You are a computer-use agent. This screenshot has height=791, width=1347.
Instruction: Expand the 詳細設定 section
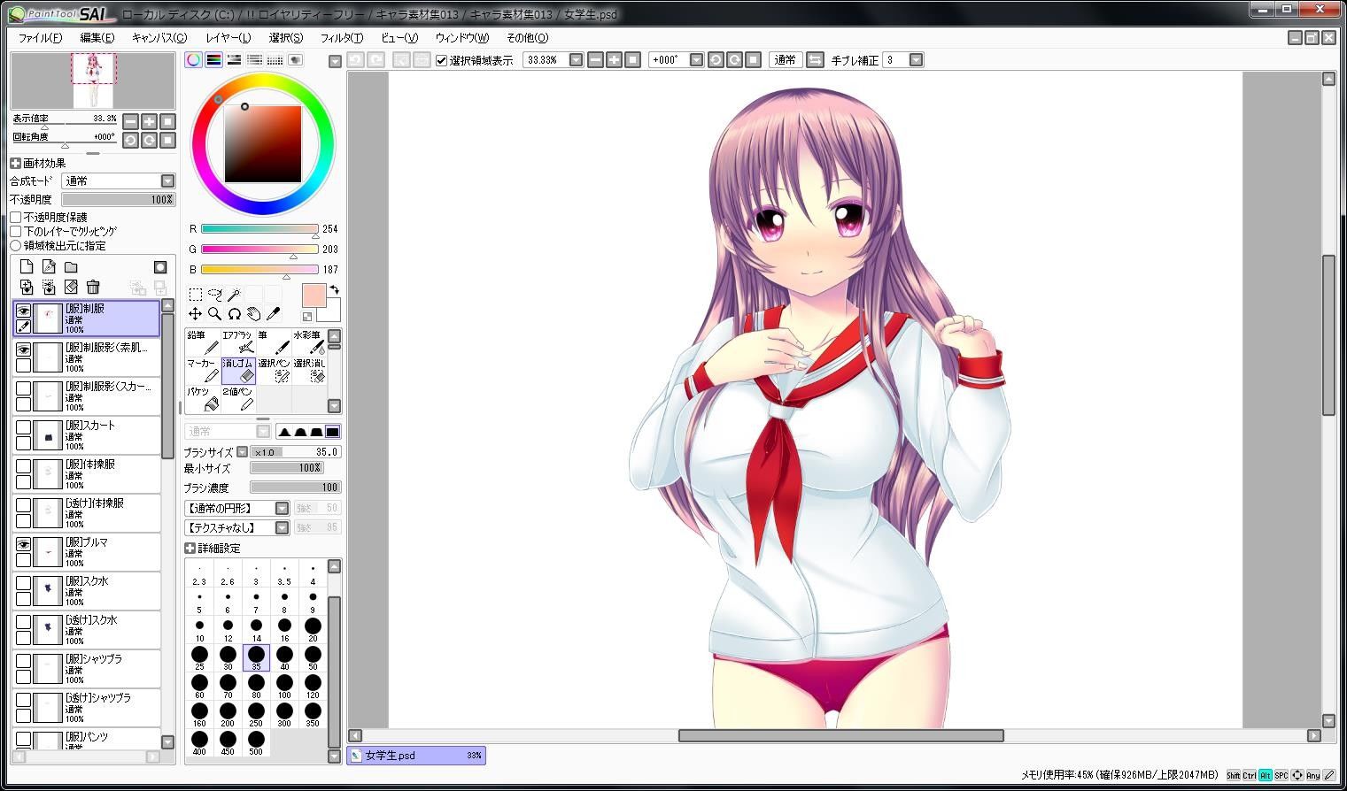(x=190, y=549)
